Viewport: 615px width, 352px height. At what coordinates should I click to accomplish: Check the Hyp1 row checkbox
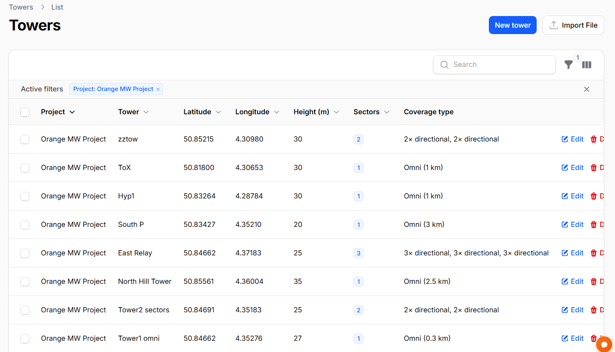click(x=25, y=196)
